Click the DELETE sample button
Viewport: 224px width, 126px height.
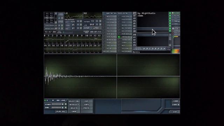[x=74, y=108]
